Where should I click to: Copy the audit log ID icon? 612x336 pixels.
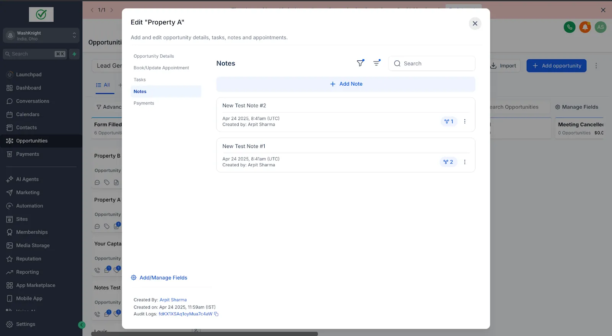tap(216, 314)
